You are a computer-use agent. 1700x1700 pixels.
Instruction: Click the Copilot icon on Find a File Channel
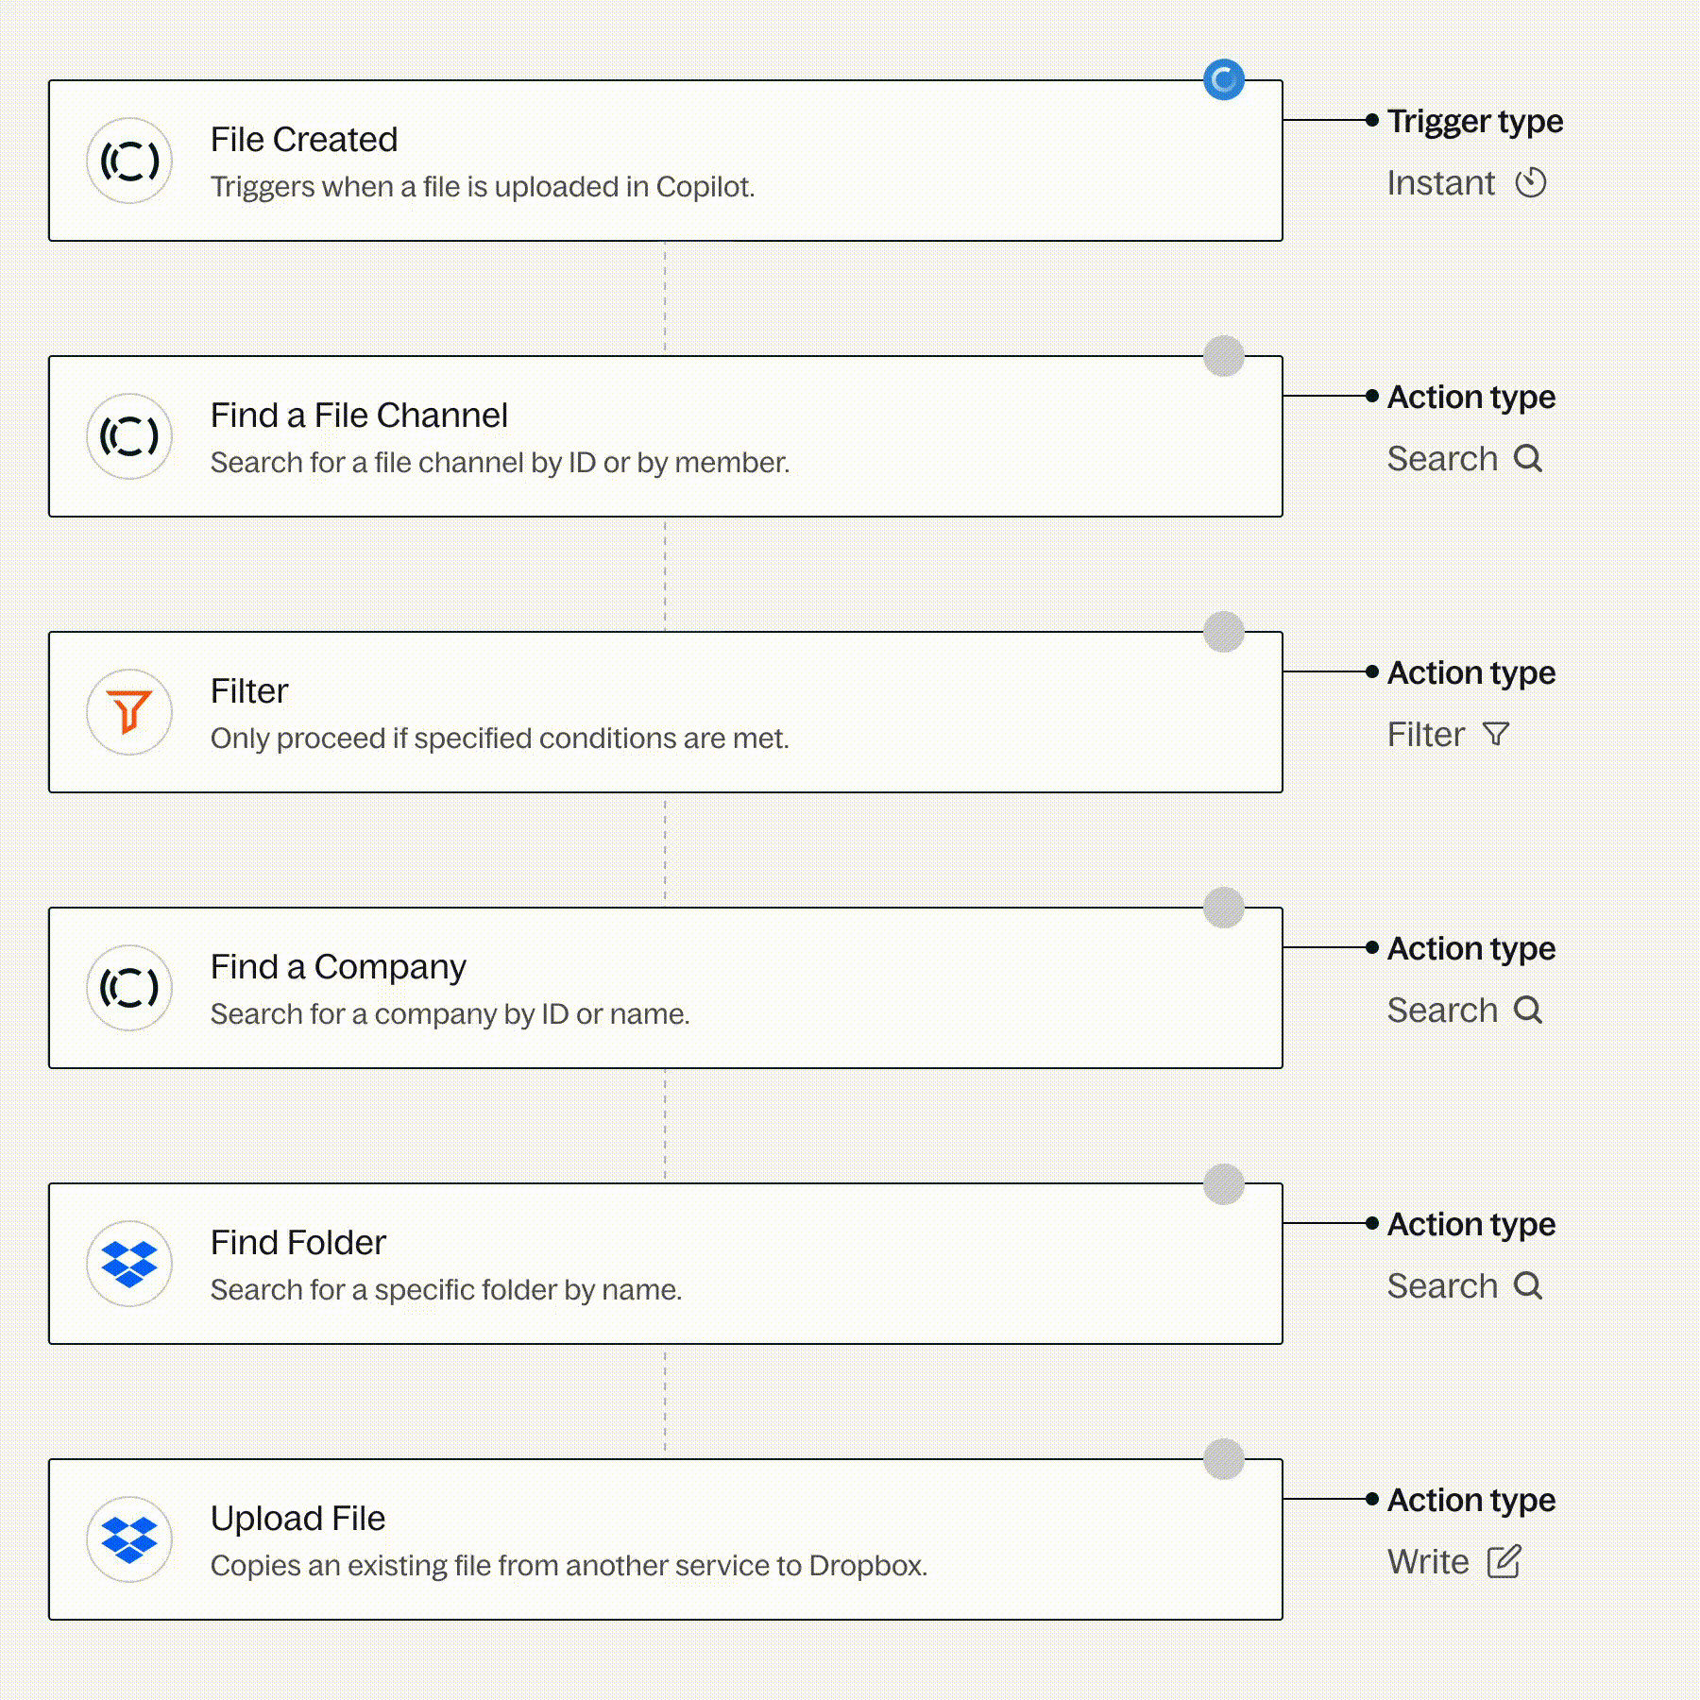(x=129, y=436)
